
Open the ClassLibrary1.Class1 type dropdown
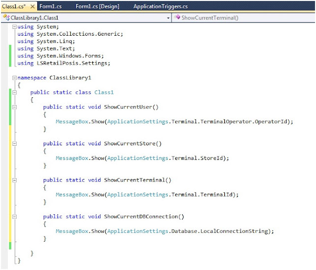[x=168, y=18]
